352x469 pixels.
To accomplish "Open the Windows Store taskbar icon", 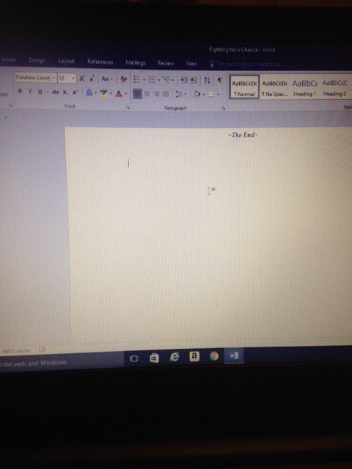I will click(154, 358).
